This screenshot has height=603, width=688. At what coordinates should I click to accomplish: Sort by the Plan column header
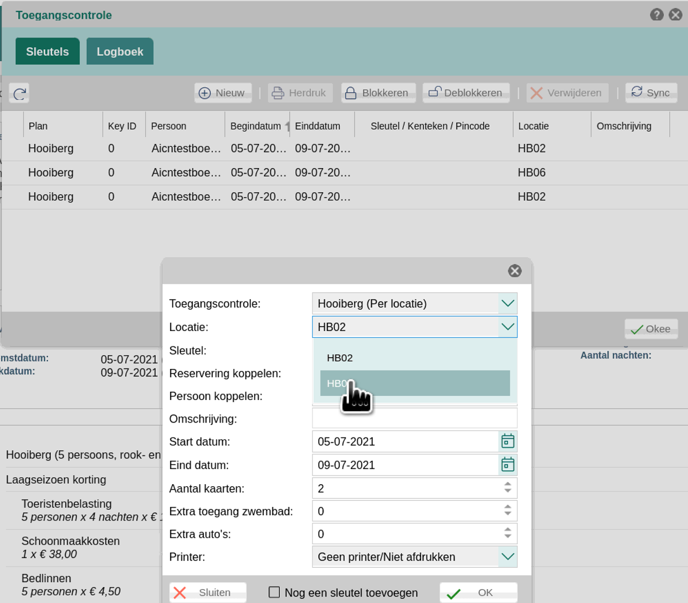(63, 126)
